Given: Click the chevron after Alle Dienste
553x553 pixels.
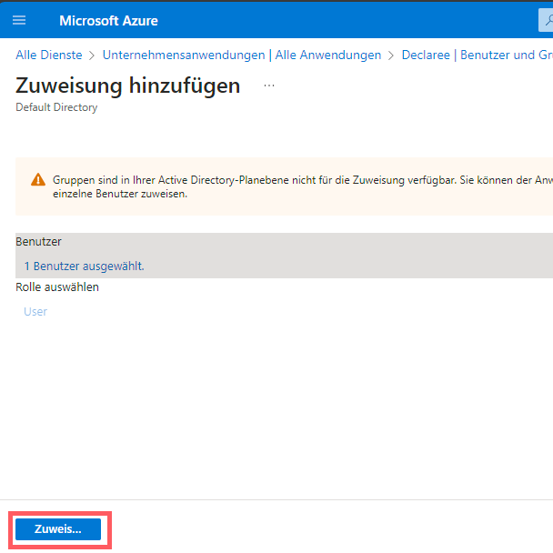Looking at the screenshot, I should [x=92, y=55].
